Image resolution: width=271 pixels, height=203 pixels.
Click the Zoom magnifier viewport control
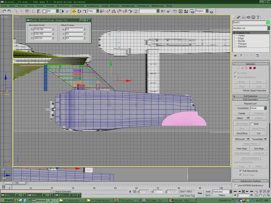click(256, 191)
